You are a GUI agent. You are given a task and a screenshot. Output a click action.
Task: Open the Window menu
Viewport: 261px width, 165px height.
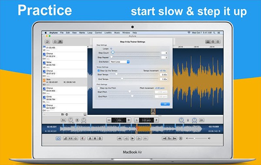click(x=126, y=33)
